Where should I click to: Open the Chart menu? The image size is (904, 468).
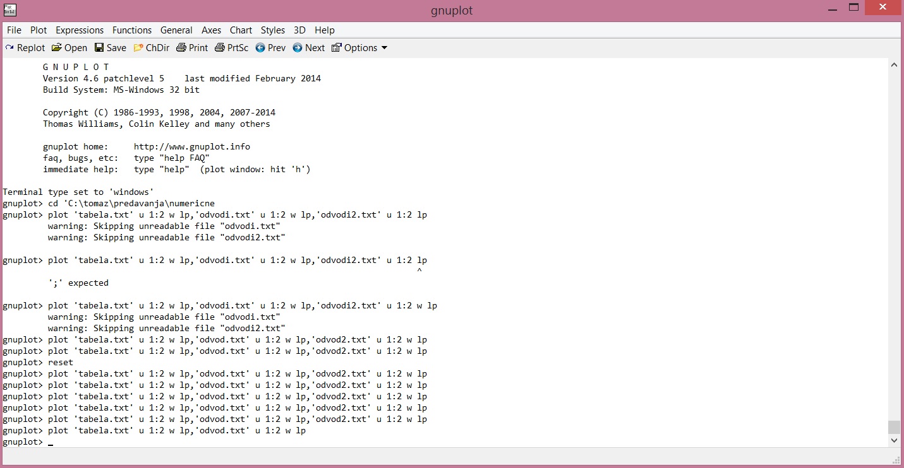click(241, 30)
